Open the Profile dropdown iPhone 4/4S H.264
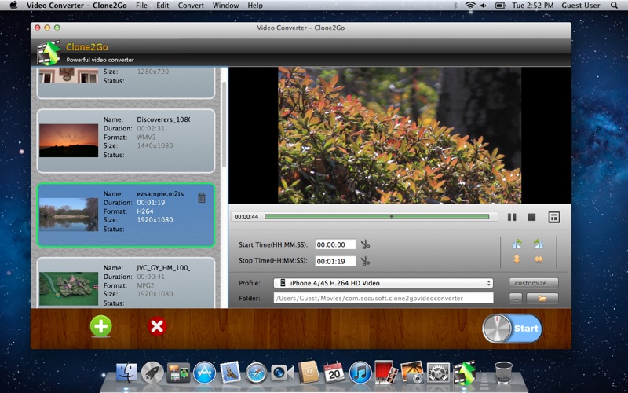Viewport: 628px width, 393px height. pyautogui.click(x=383, y=283)
